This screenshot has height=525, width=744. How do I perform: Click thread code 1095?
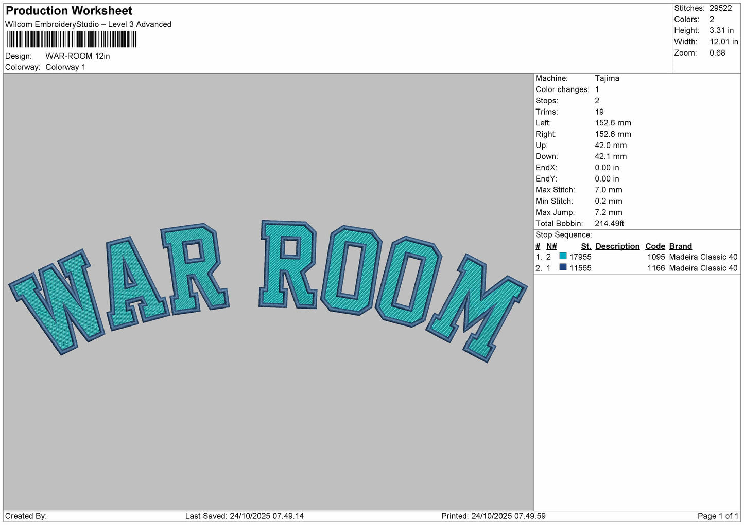tap(656, 257)
